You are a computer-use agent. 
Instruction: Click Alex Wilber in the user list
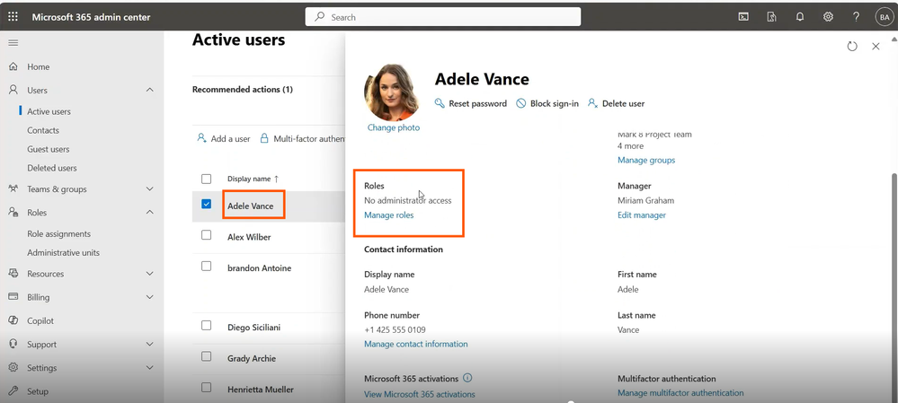pyautogui.click(x=249, y=237)
